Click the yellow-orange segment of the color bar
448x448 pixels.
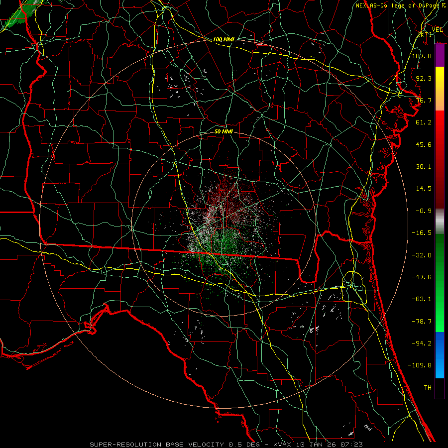440,89
